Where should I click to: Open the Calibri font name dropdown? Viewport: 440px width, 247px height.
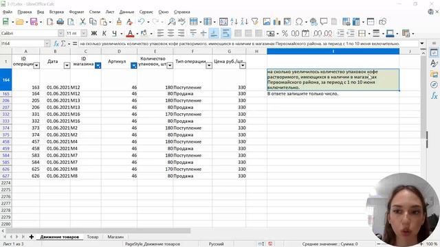point(61,34)
